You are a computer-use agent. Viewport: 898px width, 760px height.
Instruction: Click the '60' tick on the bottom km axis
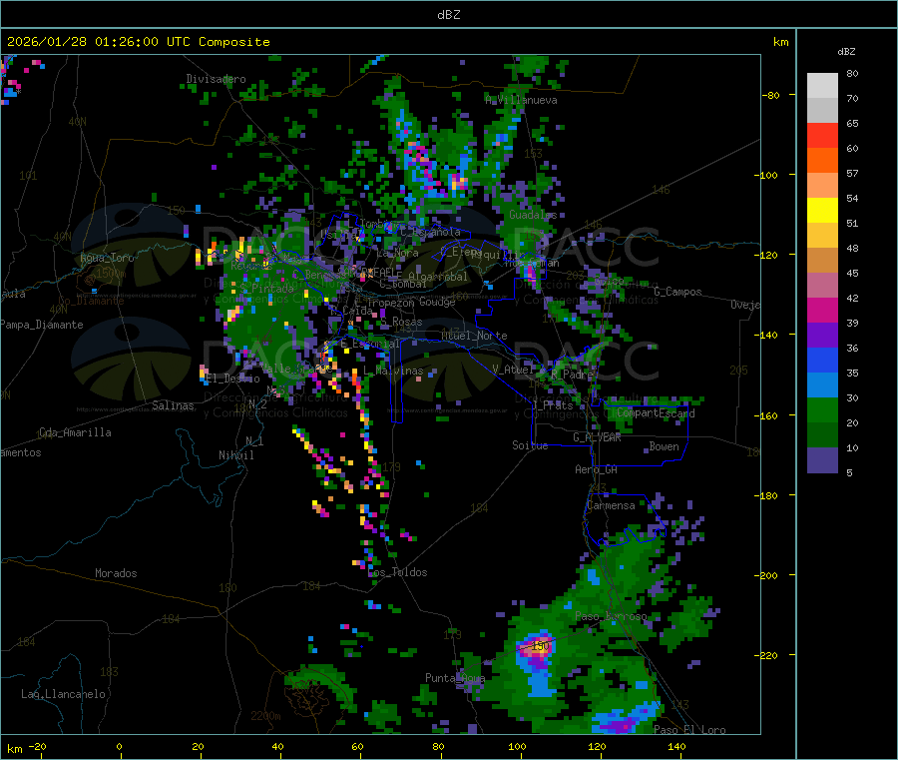point(357,747)
